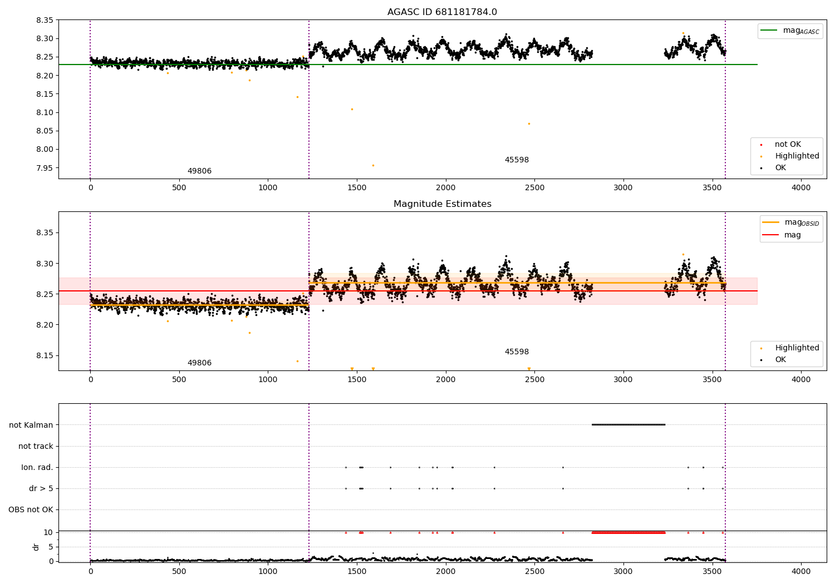The width and height of the screenshot is (835, 584).
Task: Click the "5" tick label on dr axis
Action: pos(51,547)
